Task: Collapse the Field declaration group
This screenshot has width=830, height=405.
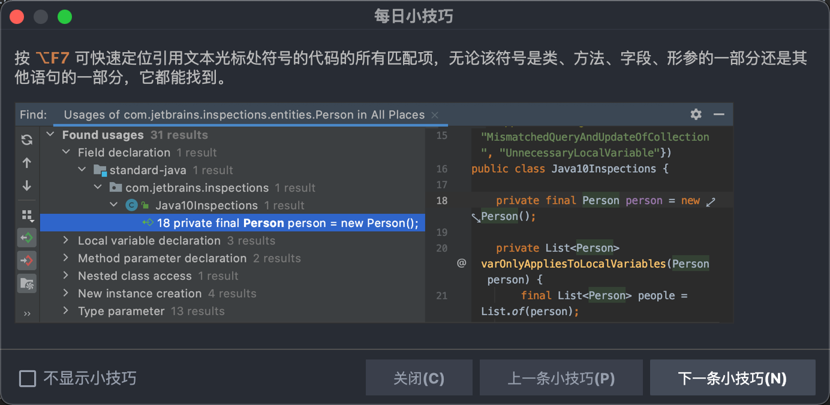Action: point(66,152)
